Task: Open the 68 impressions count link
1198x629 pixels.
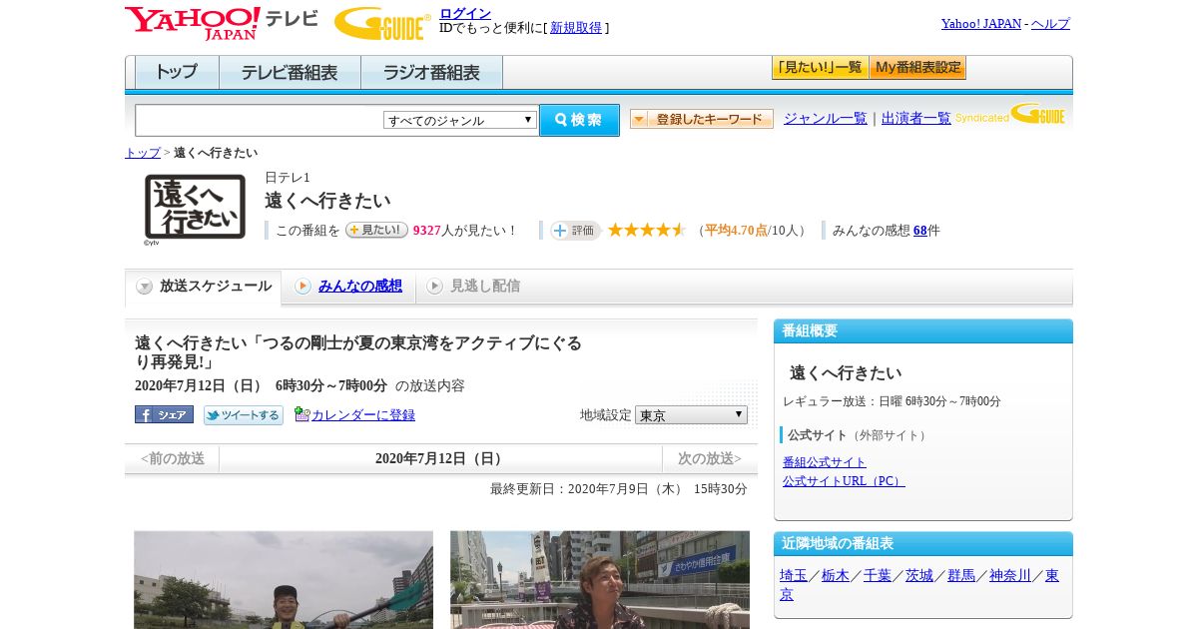Action: (x=920, y=231)
